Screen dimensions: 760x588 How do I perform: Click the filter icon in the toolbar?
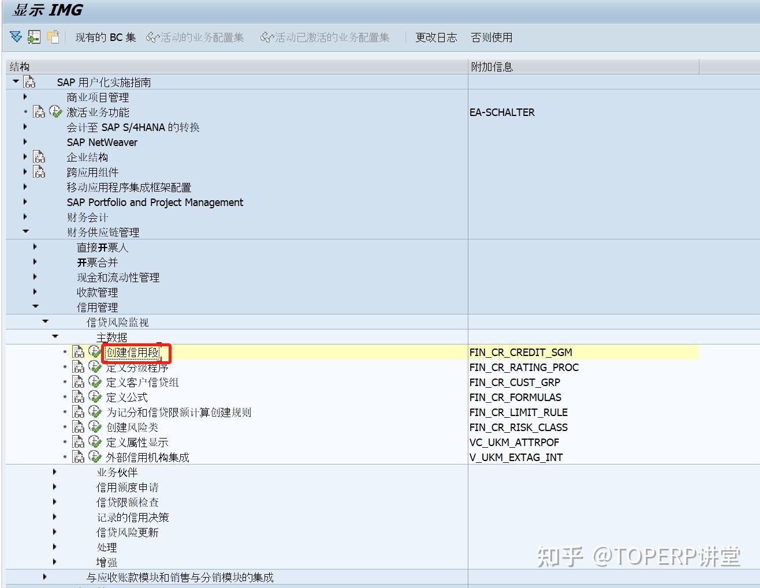click(16, 36)
